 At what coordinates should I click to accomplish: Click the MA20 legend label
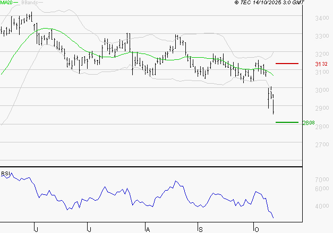click(x=6, y=2)
